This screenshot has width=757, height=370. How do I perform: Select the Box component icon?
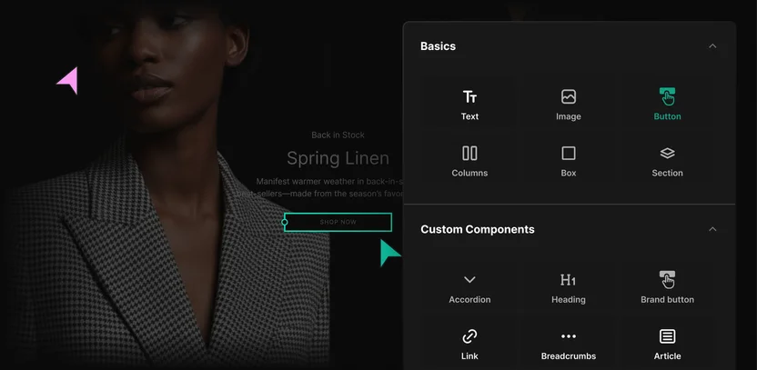click(569, 154)
